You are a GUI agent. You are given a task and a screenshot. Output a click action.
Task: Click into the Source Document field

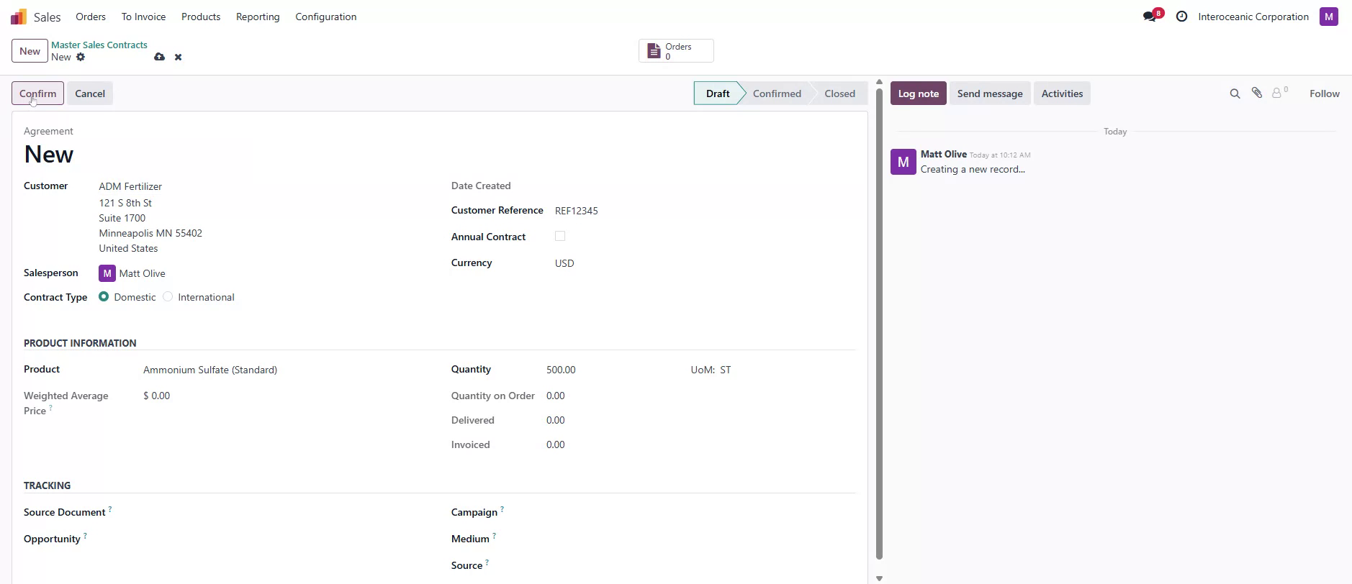coord(286,512)
